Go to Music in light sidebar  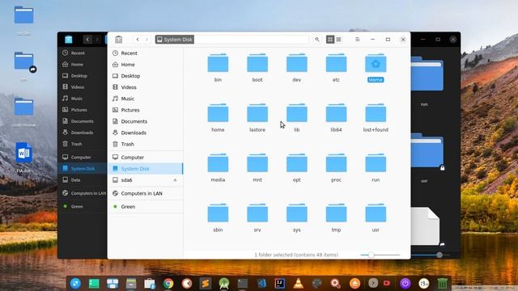(146, 99)
